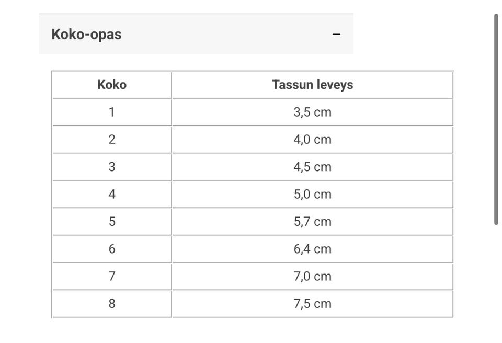Select size 2 cell in table
The width and height of the screenshot is (502, 343).
click(112, 140)
